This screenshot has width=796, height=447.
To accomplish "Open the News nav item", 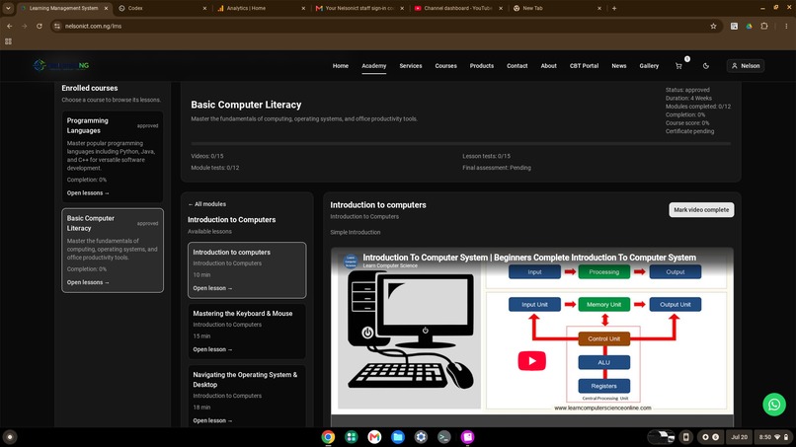I will point(619,66).
